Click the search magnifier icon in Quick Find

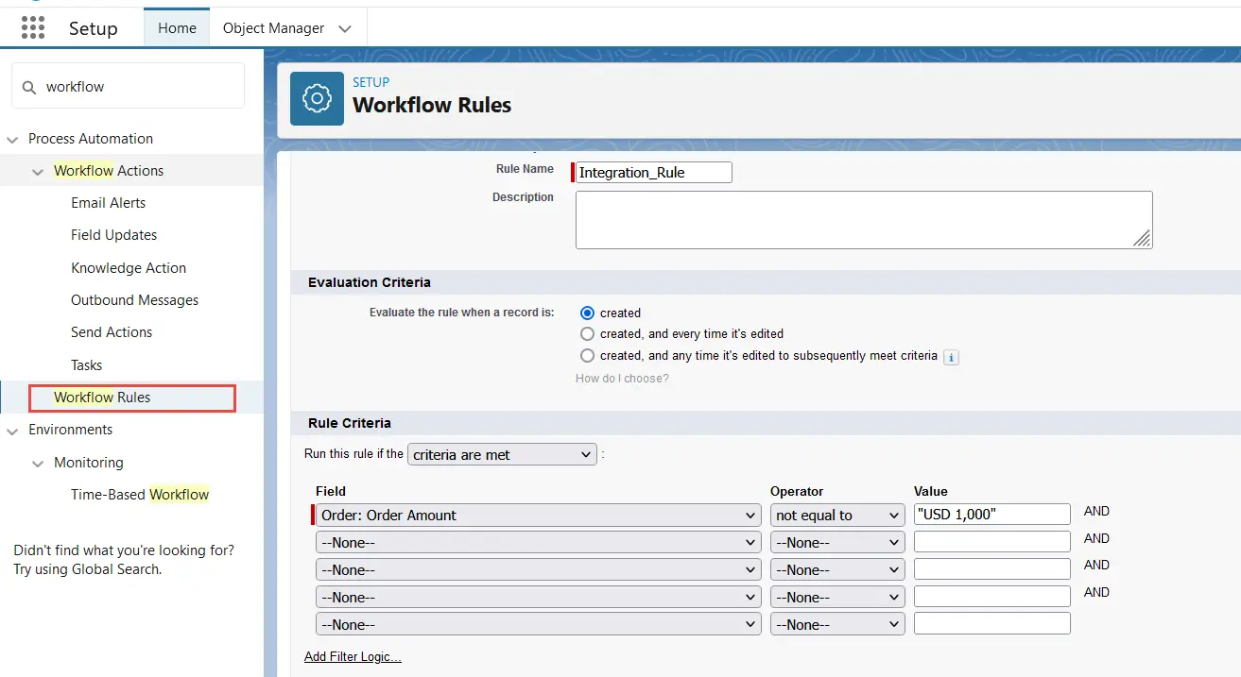point(29,87)
